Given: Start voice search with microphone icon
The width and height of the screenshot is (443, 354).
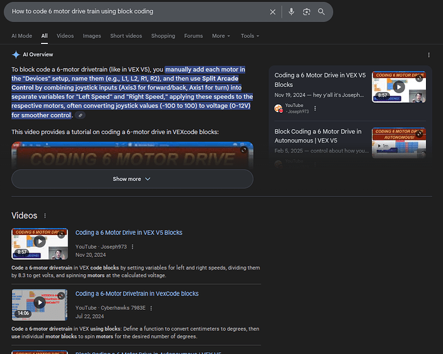Looking at the screenshot, I should pyautogui.click(x=291, y=12).
